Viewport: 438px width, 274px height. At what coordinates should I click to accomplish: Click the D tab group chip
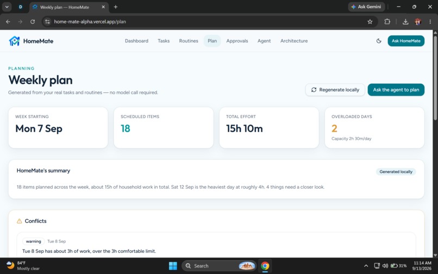[x=21, y=7]
